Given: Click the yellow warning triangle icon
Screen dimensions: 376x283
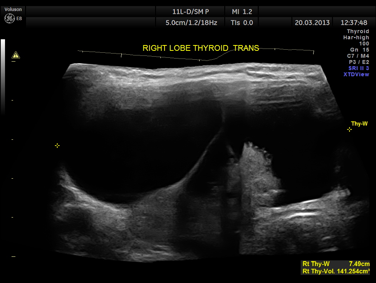Looking at the screenshot, I should click(16, 55).
